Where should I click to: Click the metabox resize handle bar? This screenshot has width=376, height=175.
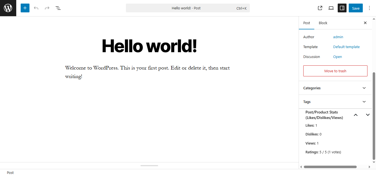pyautogui.click(x=149, y=166)
